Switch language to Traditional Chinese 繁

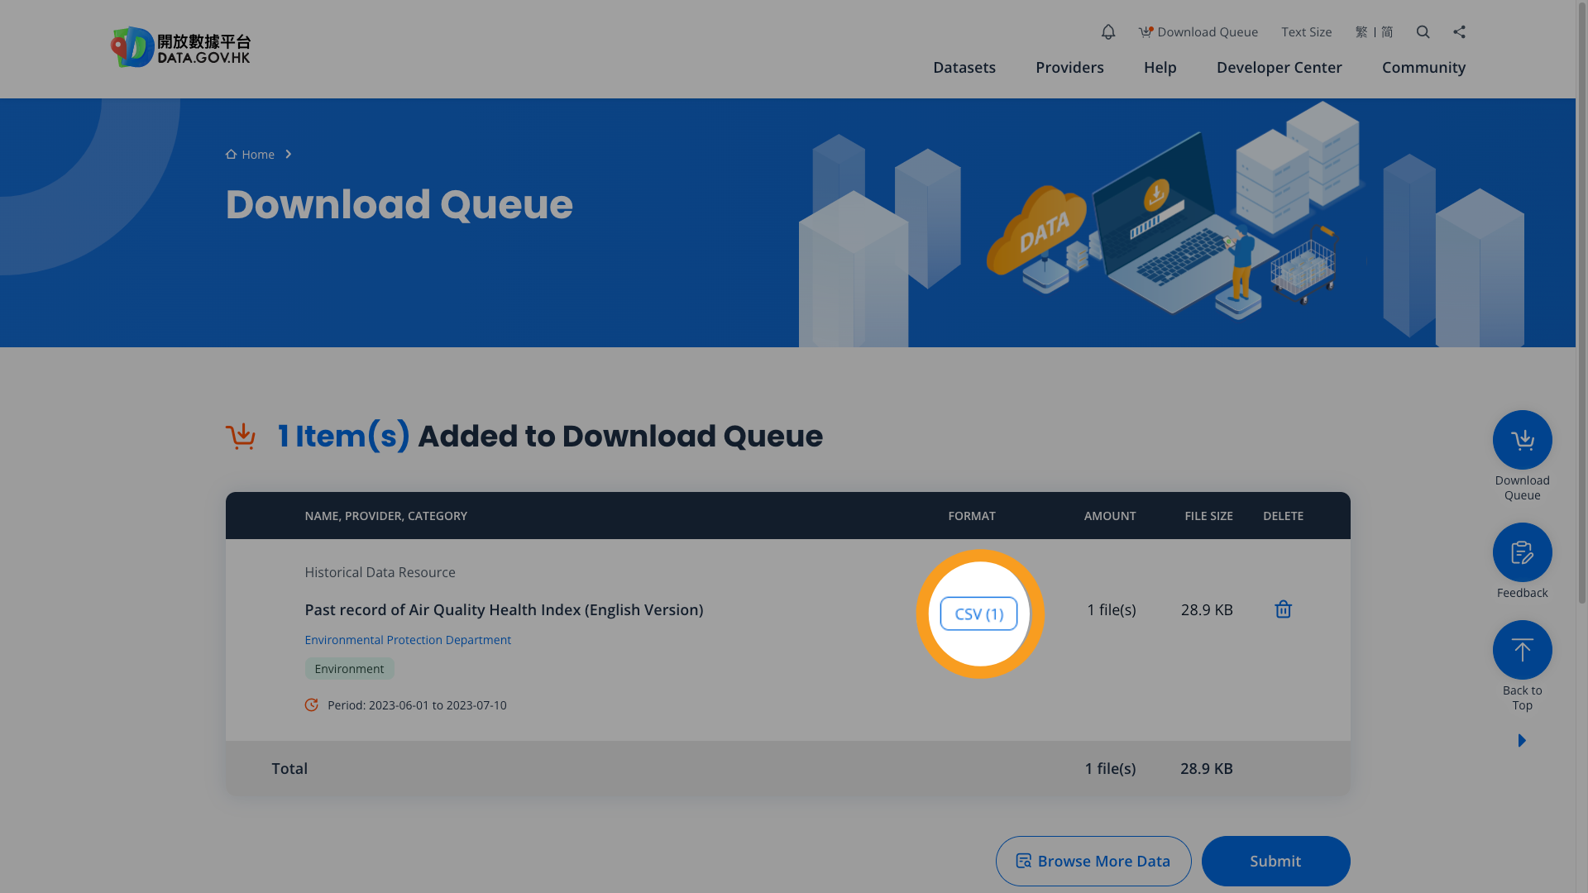pyautogui.click(x=1361, y=31)
